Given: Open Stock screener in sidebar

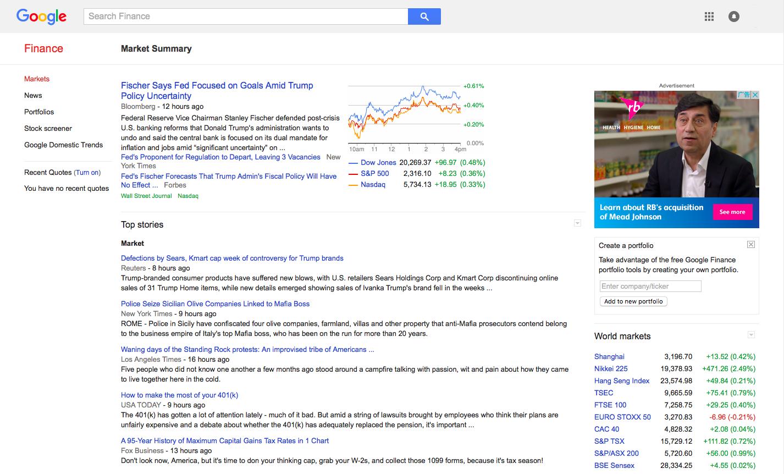Looking at the screenshot, I should pos(48,128).
